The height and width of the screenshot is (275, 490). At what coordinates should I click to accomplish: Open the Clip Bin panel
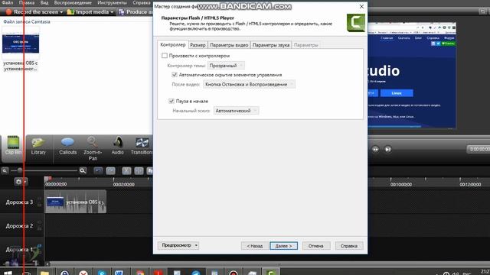pyautogui.click(x=13, y=146)
